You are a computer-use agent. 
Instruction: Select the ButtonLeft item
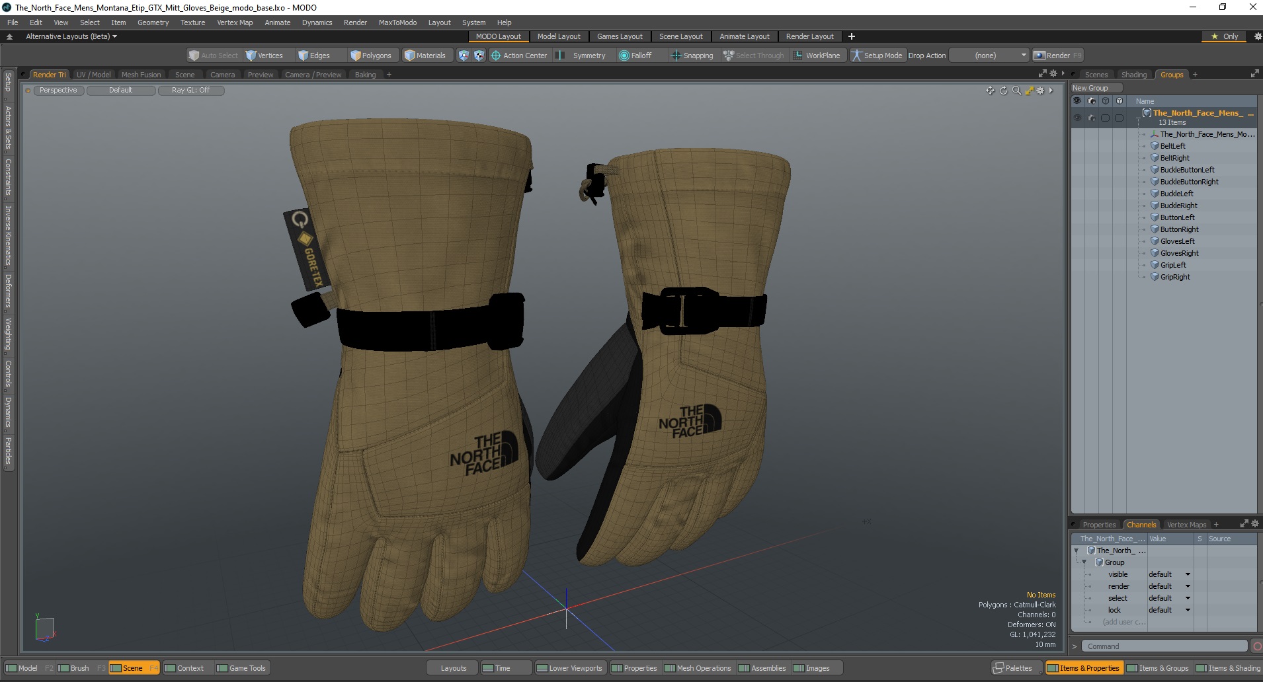[x=1177, y=217]
